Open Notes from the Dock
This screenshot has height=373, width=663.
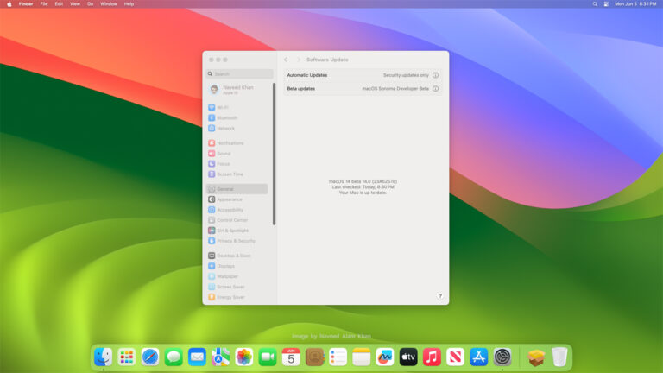click(361, 357)
